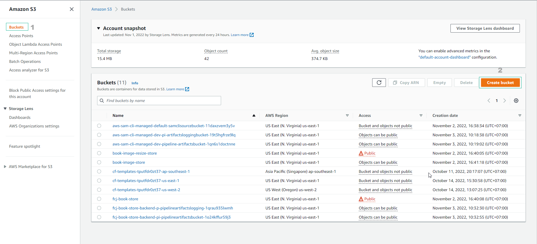537x244 pixels.
Task: Select radio for cf-templates ap-southeast-1 bucket
Action: (99, 171)
